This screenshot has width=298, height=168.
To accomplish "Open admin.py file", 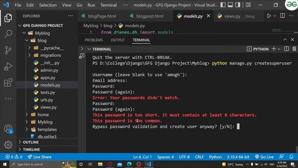I will pos(49,70).
